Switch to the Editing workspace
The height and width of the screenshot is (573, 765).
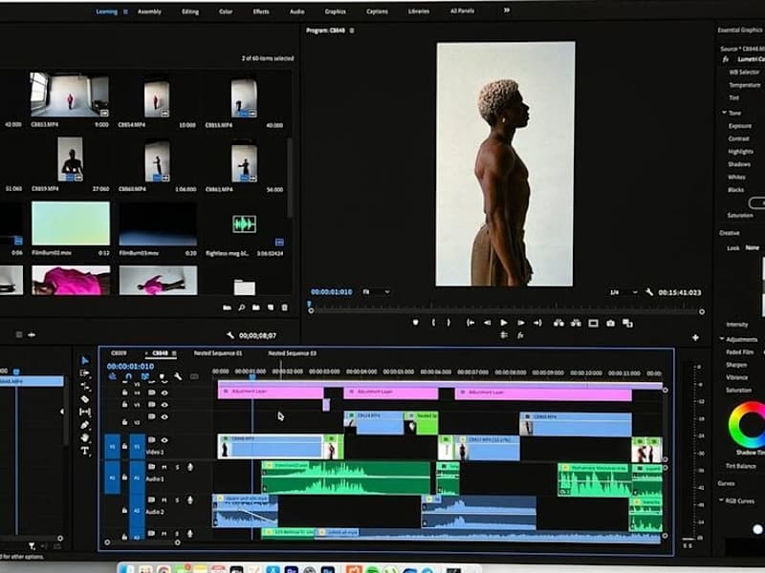tap(190, 11)
